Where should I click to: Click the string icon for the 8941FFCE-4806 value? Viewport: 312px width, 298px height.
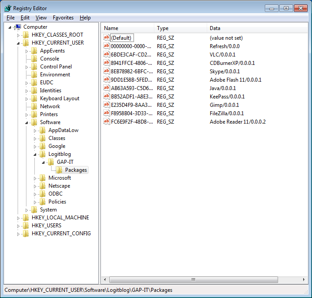107,63
